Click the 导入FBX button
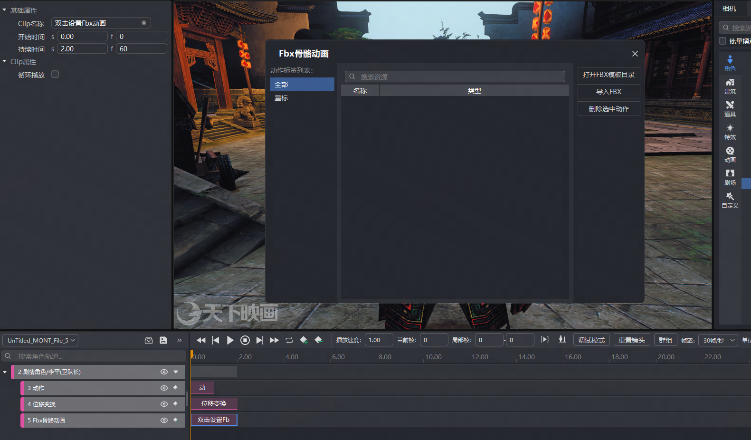The width and height of the screenshot is (751, 440). click(x=608, y=92)
